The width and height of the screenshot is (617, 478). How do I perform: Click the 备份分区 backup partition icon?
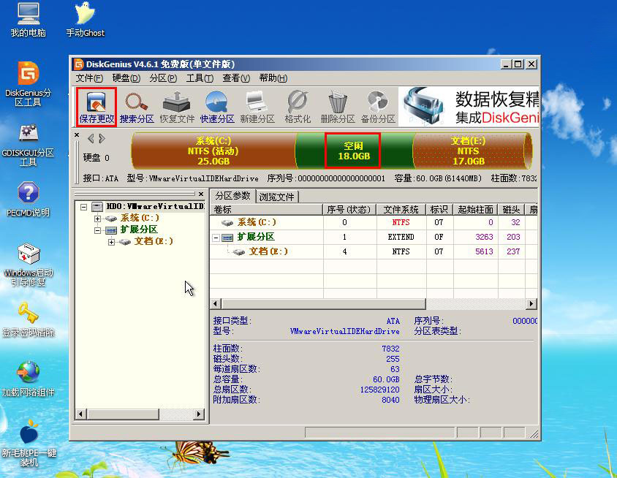click(378, 107)
